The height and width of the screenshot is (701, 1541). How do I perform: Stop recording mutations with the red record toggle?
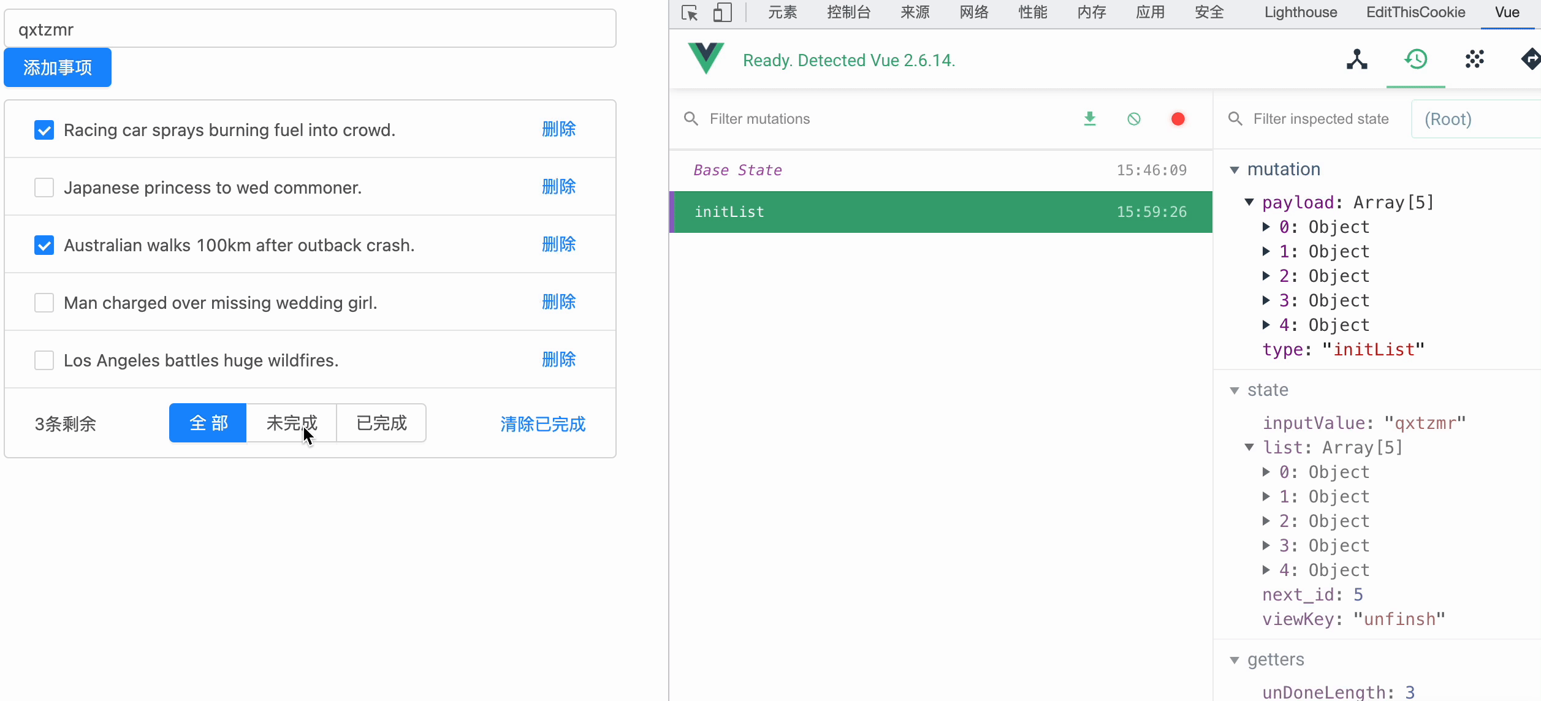pos(1177,118)
